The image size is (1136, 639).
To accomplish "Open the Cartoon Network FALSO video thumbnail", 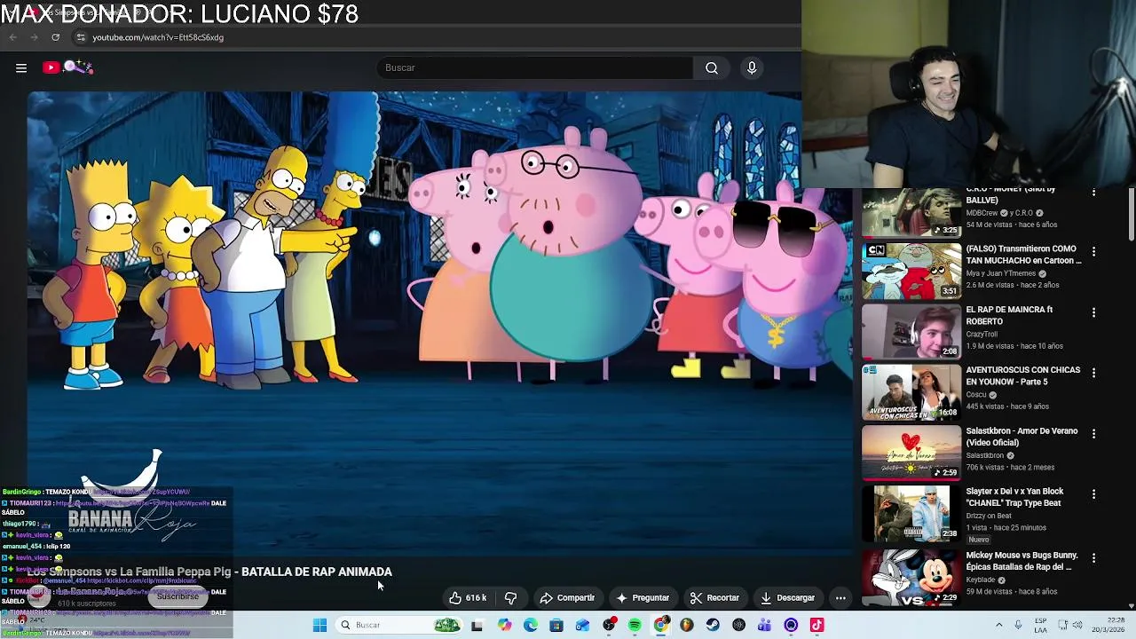I will [x=911, y=271].
